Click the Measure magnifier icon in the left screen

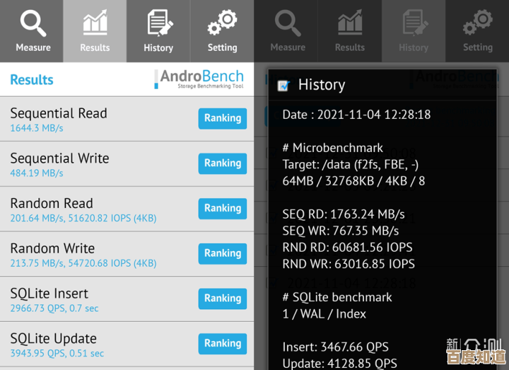point(33,24)
